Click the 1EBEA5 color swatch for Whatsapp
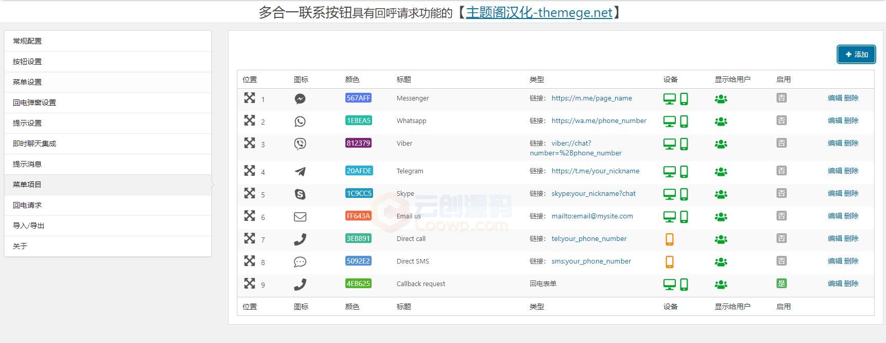This screenshot has width=886, height=343. [358, 120]
